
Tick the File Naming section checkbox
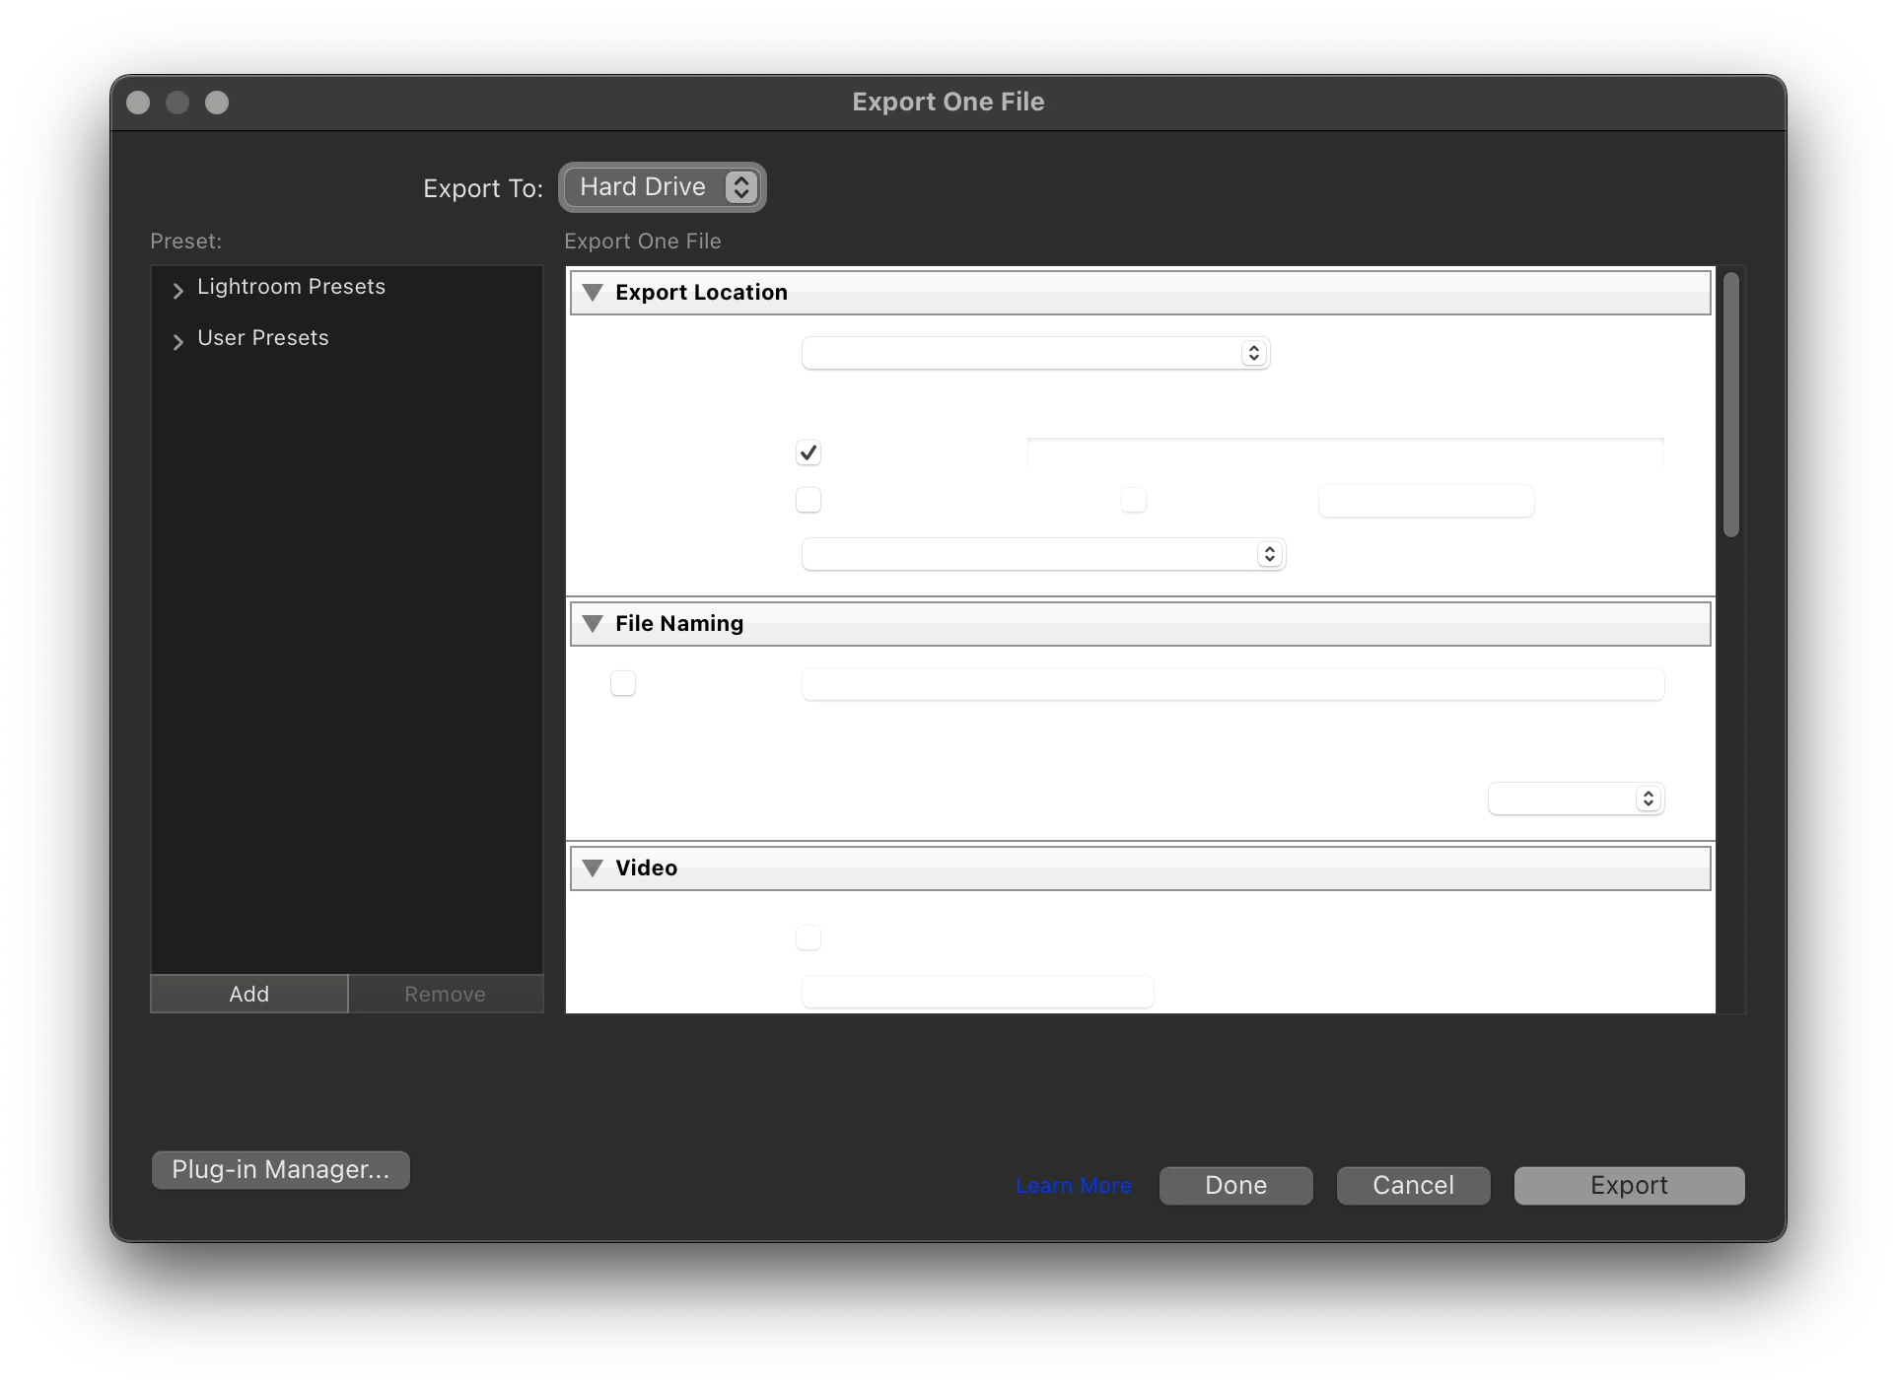[623, 683]
